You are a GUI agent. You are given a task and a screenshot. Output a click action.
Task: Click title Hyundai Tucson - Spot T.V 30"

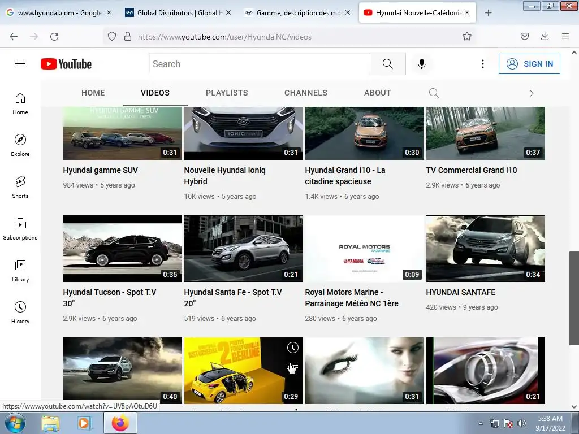[110, 298]
